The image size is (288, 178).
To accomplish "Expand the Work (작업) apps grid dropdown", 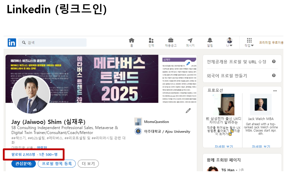I will click(249, 42).
